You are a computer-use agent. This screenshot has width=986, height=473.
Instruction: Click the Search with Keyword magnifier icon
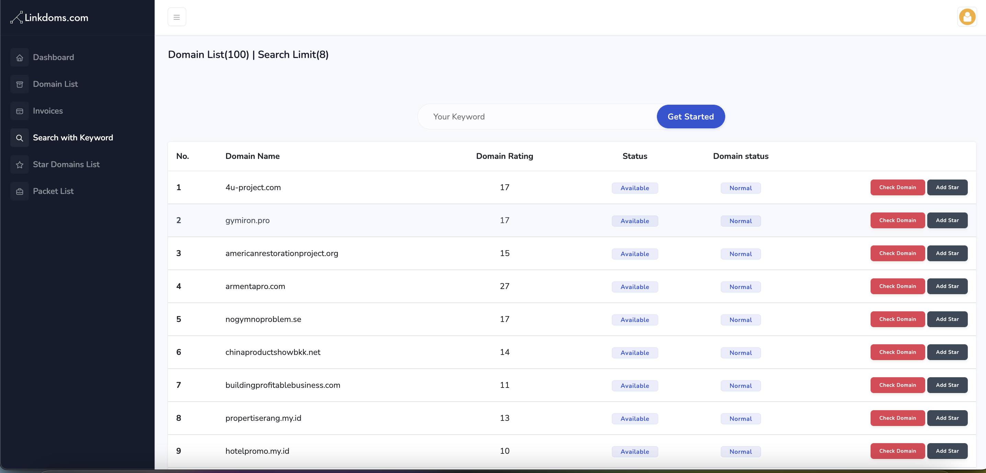20,138
